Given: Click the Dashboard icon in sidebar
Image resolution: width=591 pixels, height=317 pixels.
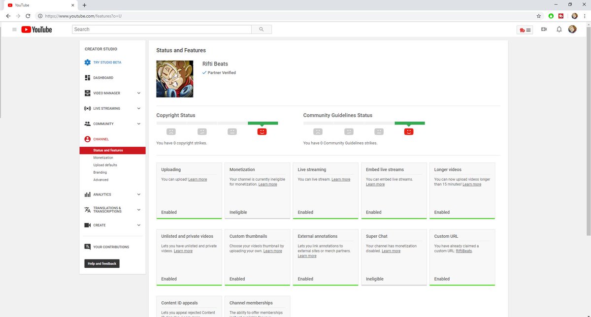Looking at the screenshot, I should click(87, 78).
